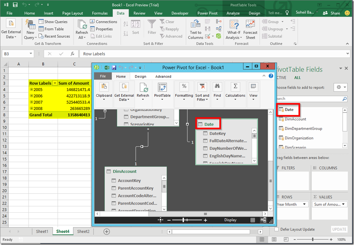Open the Formulas ribbon tab
This screenshot has height=245, width=354.
[x=100, y=13]
